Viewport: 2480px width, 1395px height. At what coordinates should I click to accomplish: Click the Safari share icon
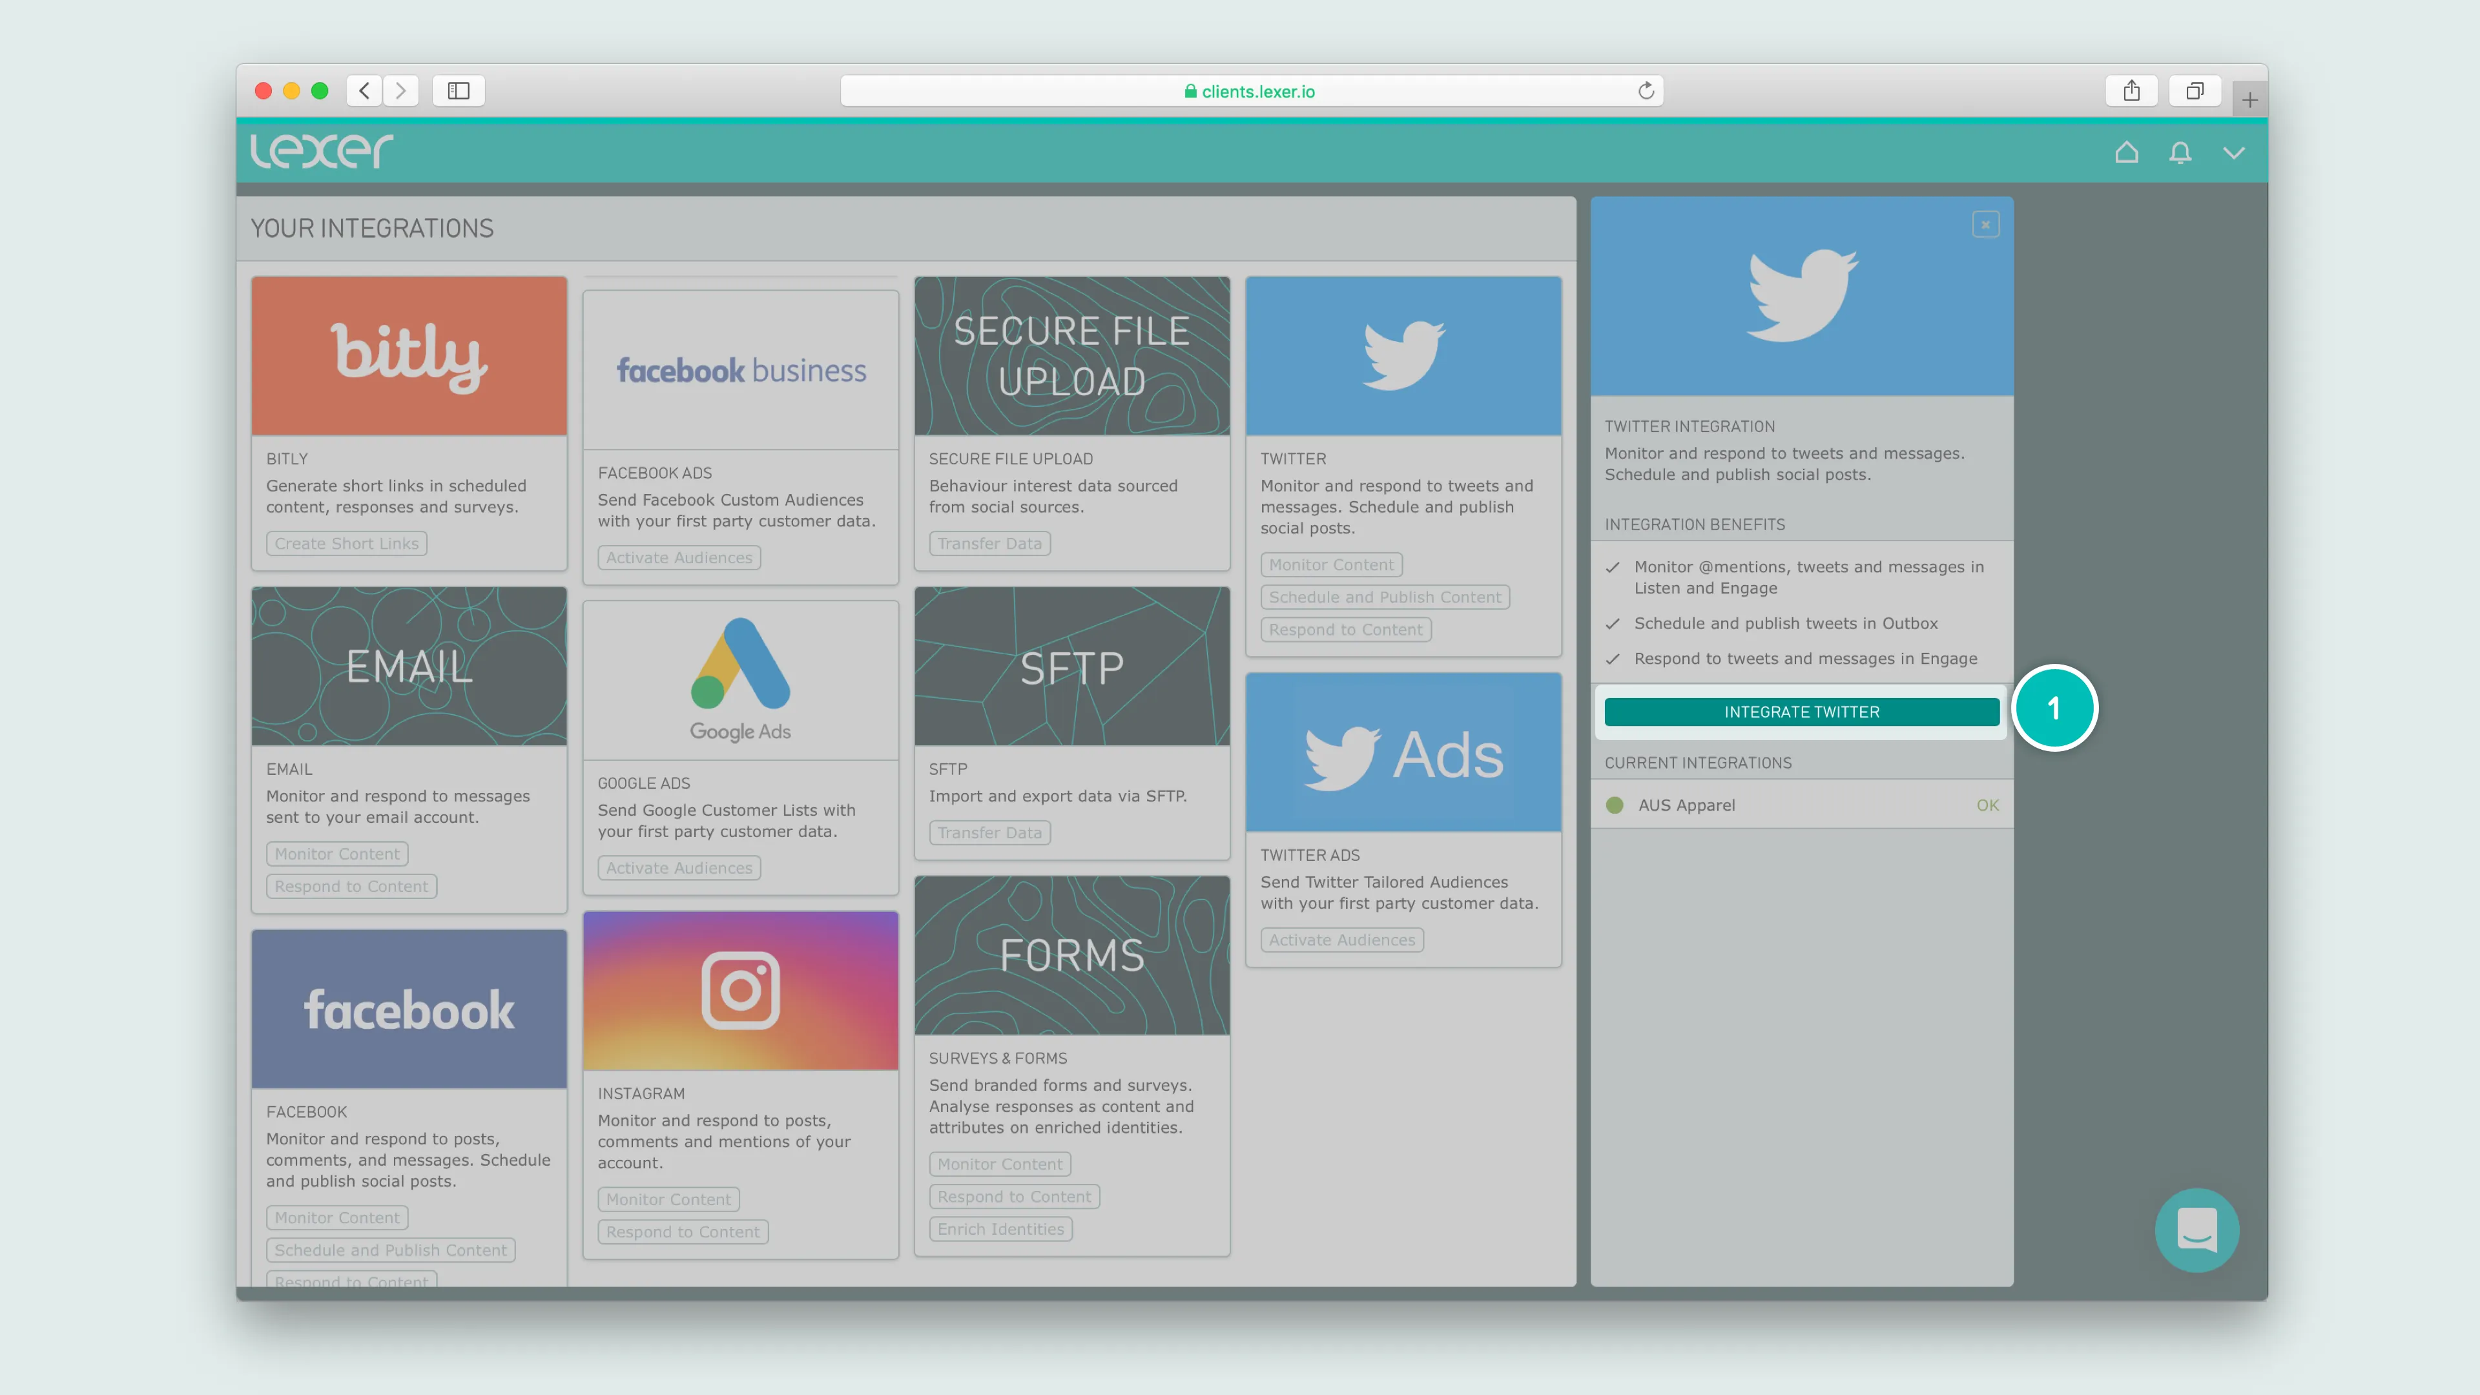(x=2131, y=90)
